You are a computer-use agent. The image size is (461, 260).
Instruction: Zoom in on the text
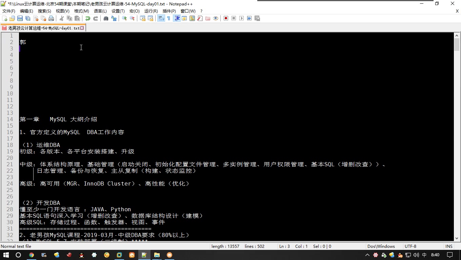(x=124, y=18)
